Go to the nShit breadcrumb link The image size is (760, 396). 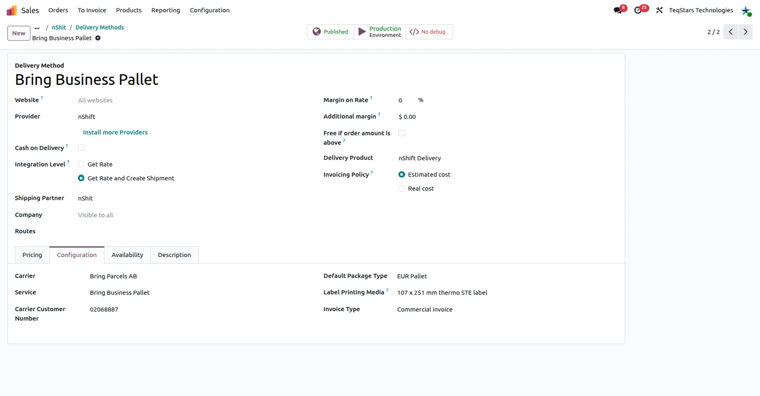click(59, 28)
